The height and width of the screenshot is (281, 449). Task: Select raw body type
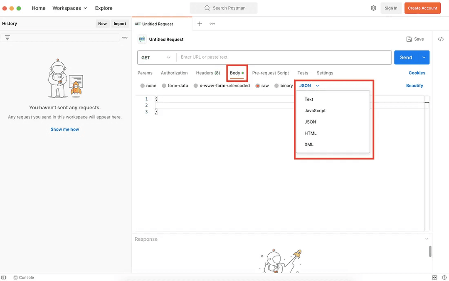click(257, 86)
